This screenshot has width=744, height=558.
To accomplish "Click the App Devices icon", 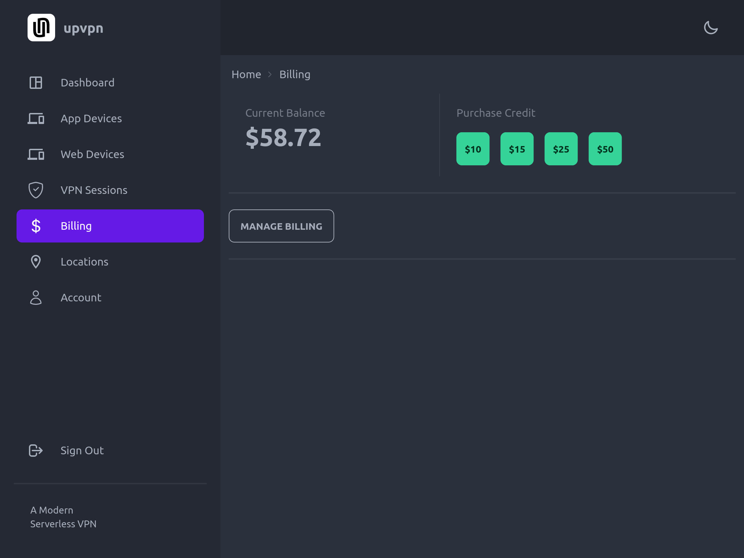I will pyautogui.click(x=36, y=118).
